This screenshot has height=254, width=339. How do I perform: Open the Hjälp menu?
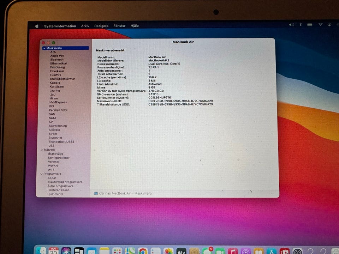tap(135, 26)
